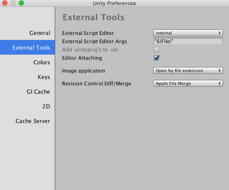The image size is (229, 190).
Task: Click the External Script Editor Args field
Action: pos(188,41)
